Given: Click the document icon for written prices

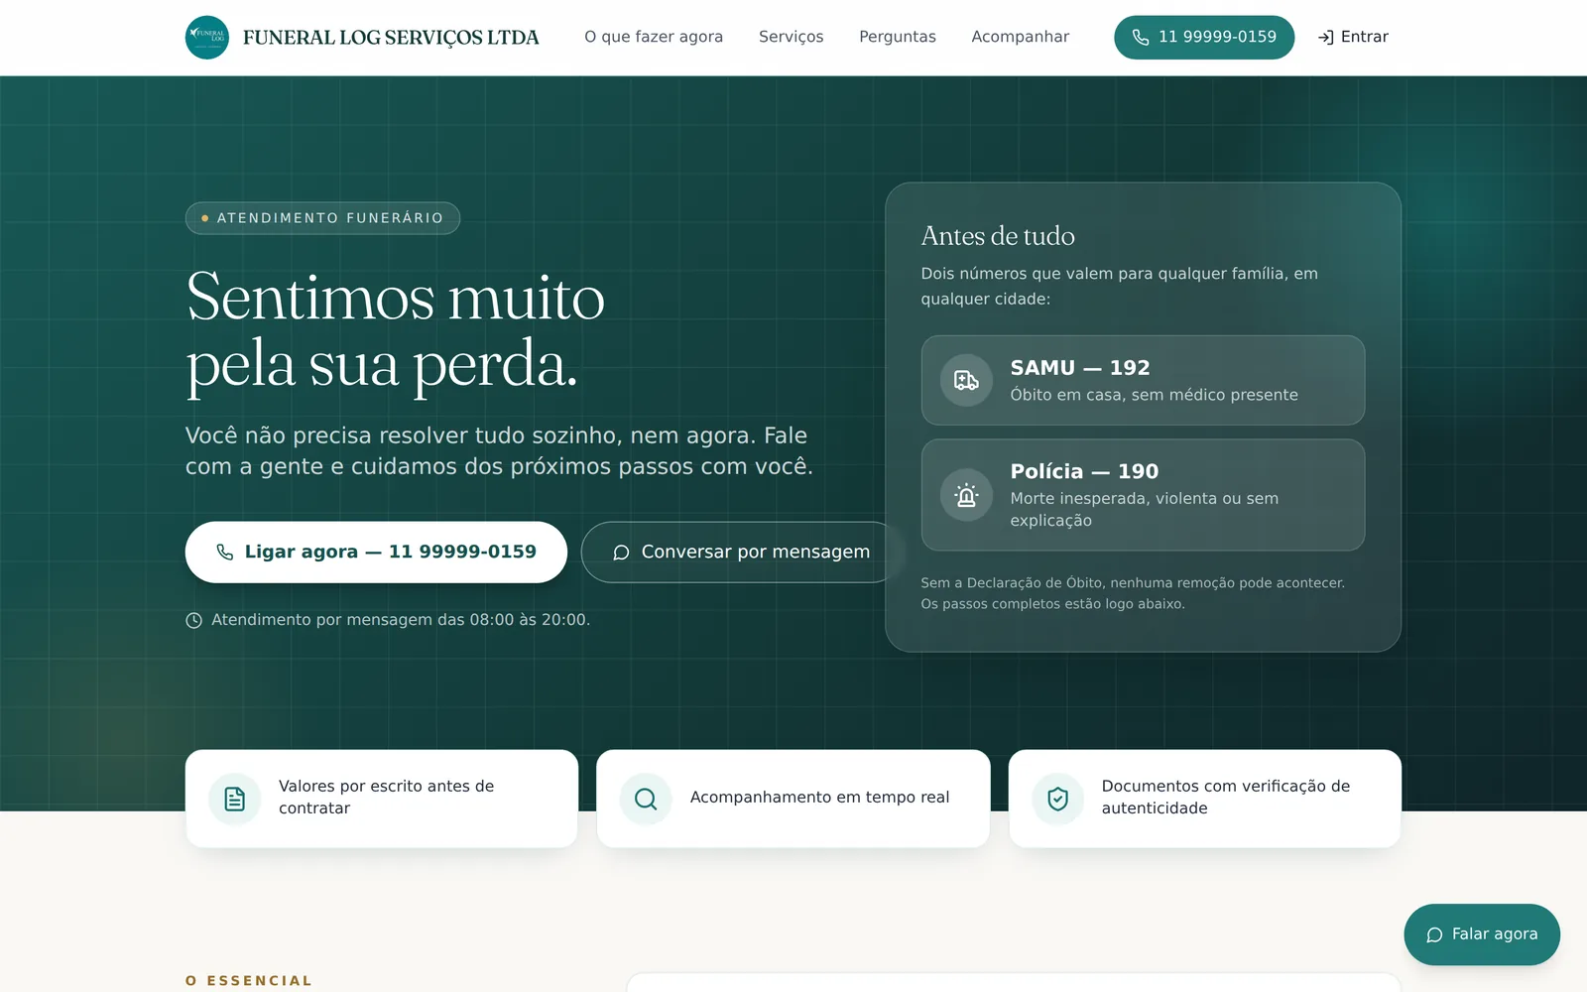Looking at the screenshot, I should (235, 799).
